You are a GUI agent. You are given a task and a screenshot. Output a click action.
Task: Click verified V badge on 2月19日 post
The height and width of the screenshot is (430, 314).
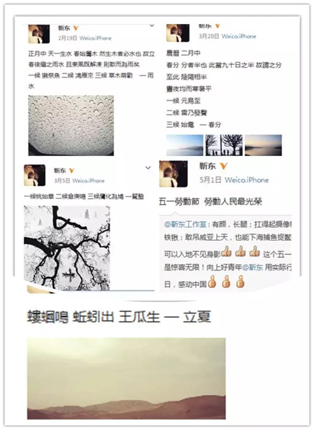[x=76, y=28]
